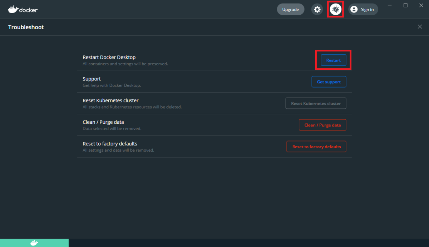
Task: Close the Docker Desktop window
Action: (421, 5)
